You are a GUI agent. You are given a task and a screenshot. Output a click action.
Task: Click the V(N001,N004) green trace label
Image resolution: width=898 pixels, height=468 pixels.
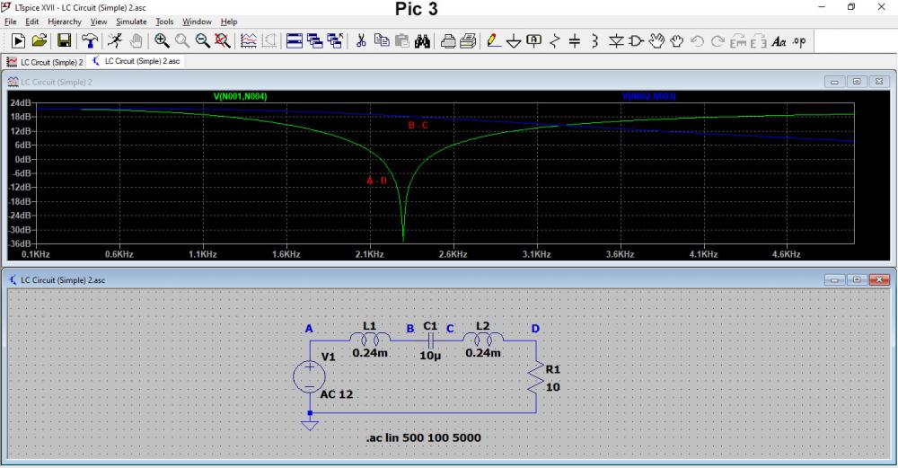coord(240,96)
